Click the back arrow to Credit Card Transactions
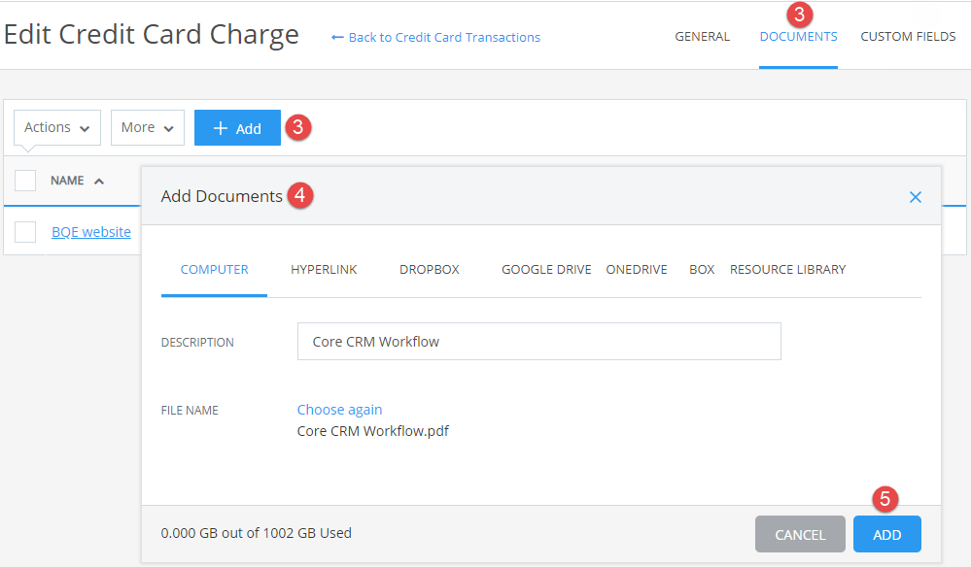The image size is (971, 567). (x=335, y=37)
